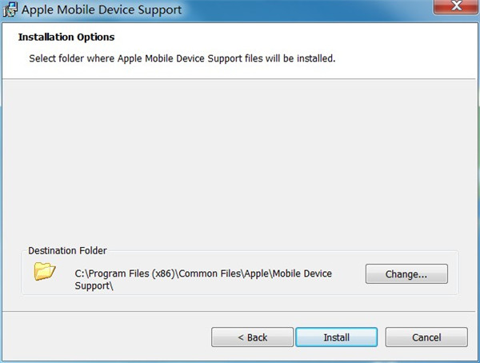Start installation with the Install button
The image size is (480, 363).
tap(336, 337)
